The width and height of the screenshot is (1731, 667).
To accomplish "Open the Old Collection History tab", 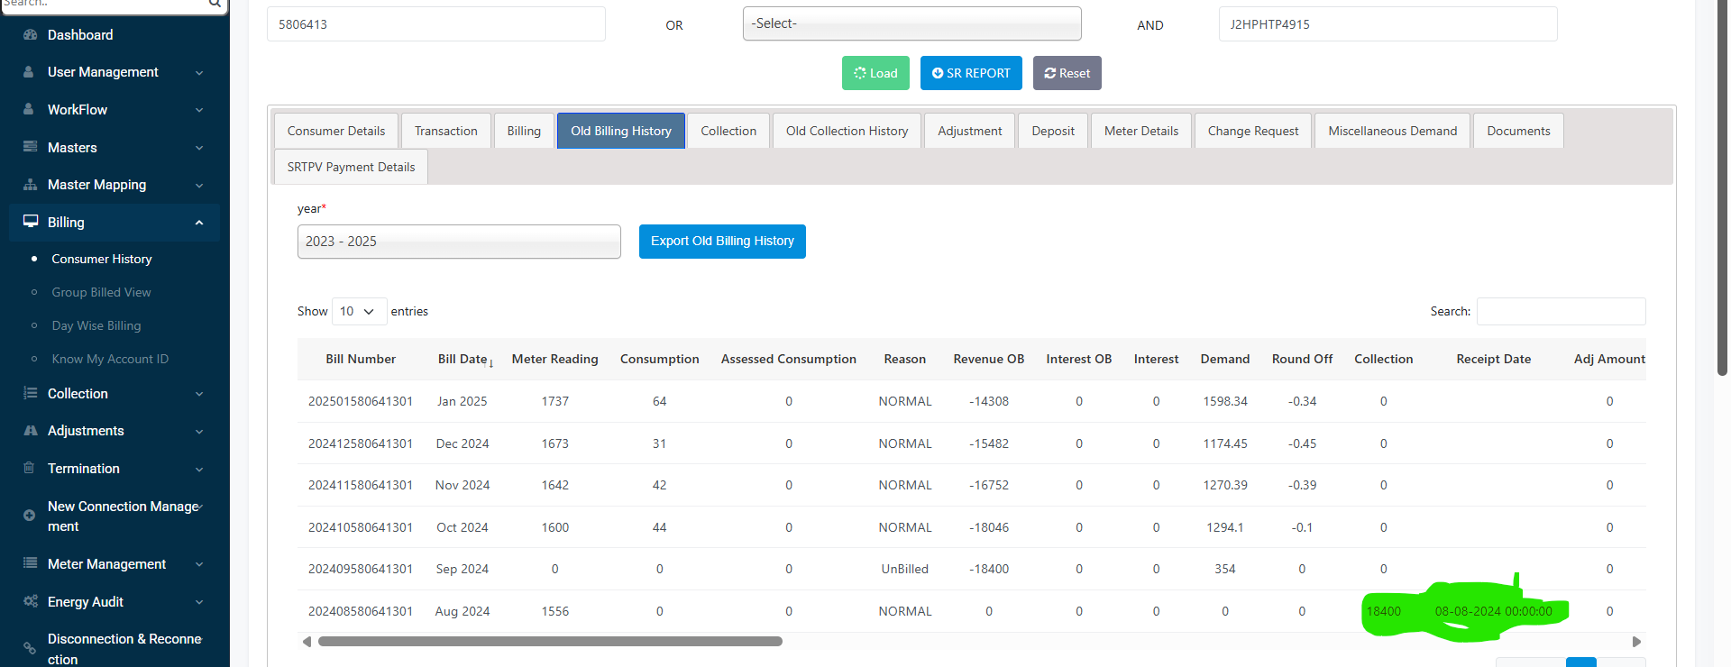I will (847, 132).
